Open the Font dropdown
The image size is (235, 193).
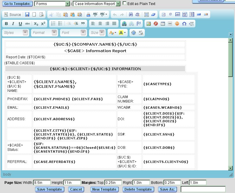pos(83,32)
